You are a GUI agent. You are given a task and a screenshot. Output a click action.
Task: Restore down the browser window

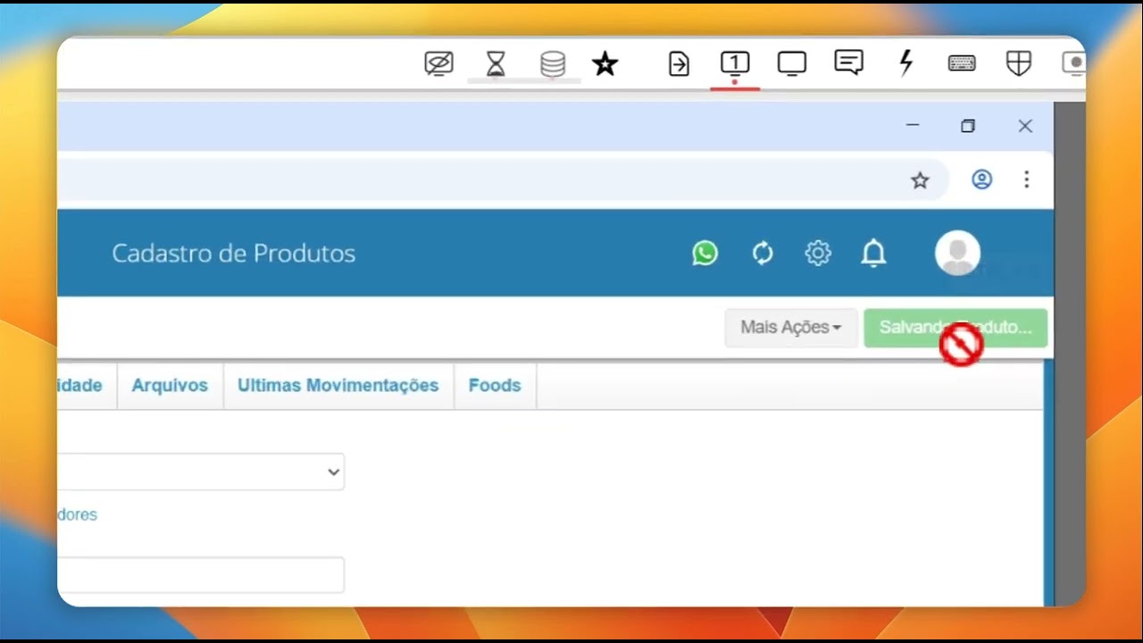click(x=968, y=126)
